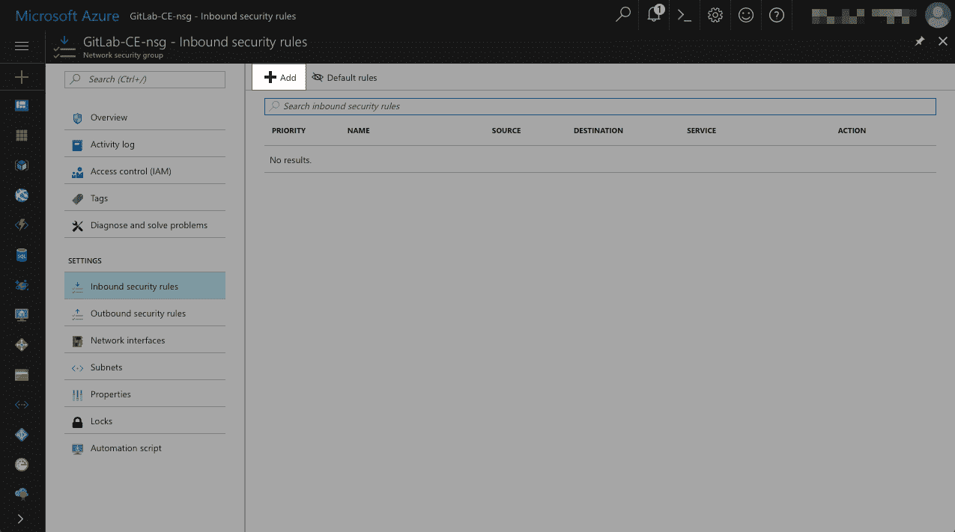Open the Automation script page
The image size is (955, 532).
(126, 447)
